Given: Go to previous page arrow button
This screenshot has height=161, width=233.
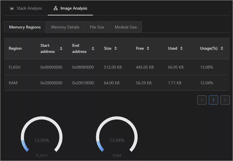Looking at the screenshot, I should click(202, 100).
